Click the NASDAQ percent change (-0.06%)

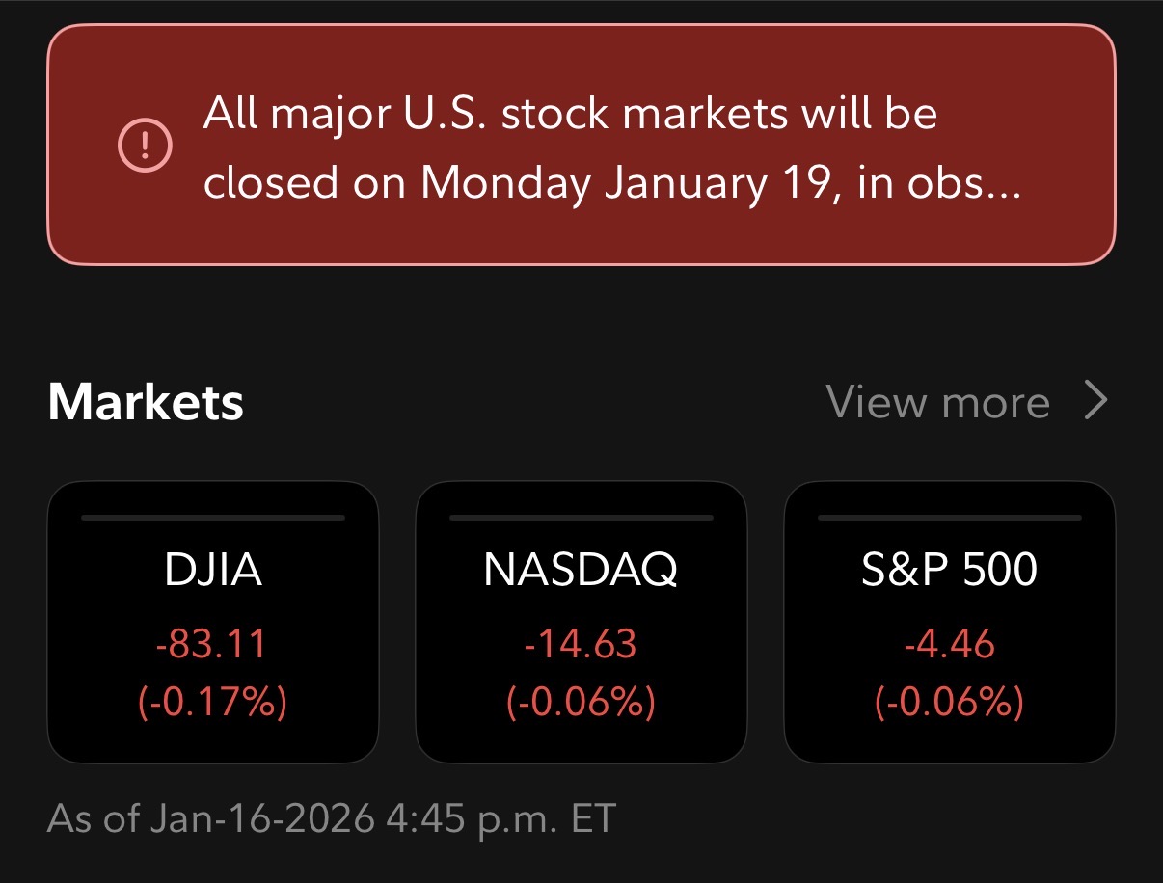click(x=581, y=703)
